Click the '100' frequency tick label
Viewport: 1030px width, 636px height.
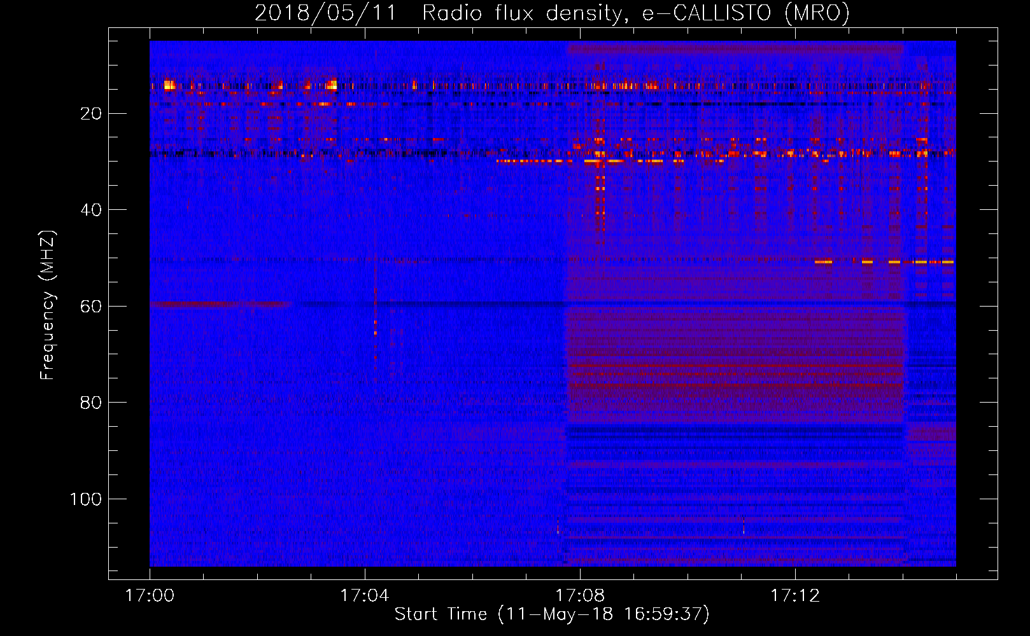(x=86, y=499)
